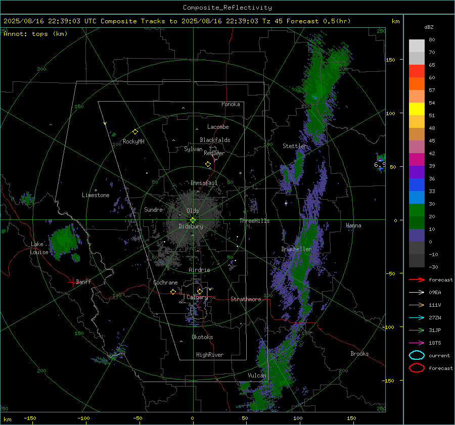Click the Drumheller city label
The image size is (455, 425).
point(296,249)
